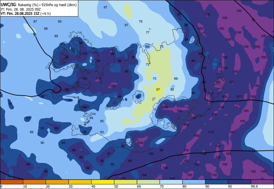Screen dimensions: 274x189
Task: Click the dark indigo 95–99.9 legend segment
Action: click(x=240, y=182)
